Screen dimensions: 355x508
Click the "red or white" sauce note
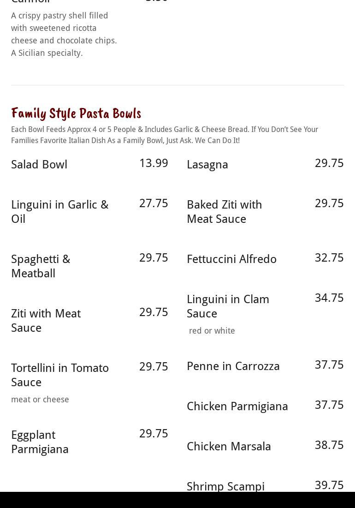pos(212,331)
